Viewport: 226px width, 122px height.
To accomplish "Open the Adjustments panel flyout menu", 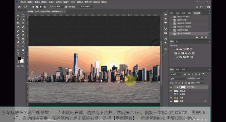I will [x=209, y=42].
